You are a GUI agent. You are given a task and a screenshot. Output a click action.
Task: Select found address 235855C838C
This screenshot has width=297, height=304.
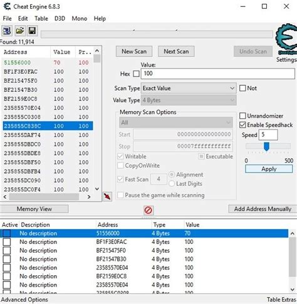pos(48,126)
